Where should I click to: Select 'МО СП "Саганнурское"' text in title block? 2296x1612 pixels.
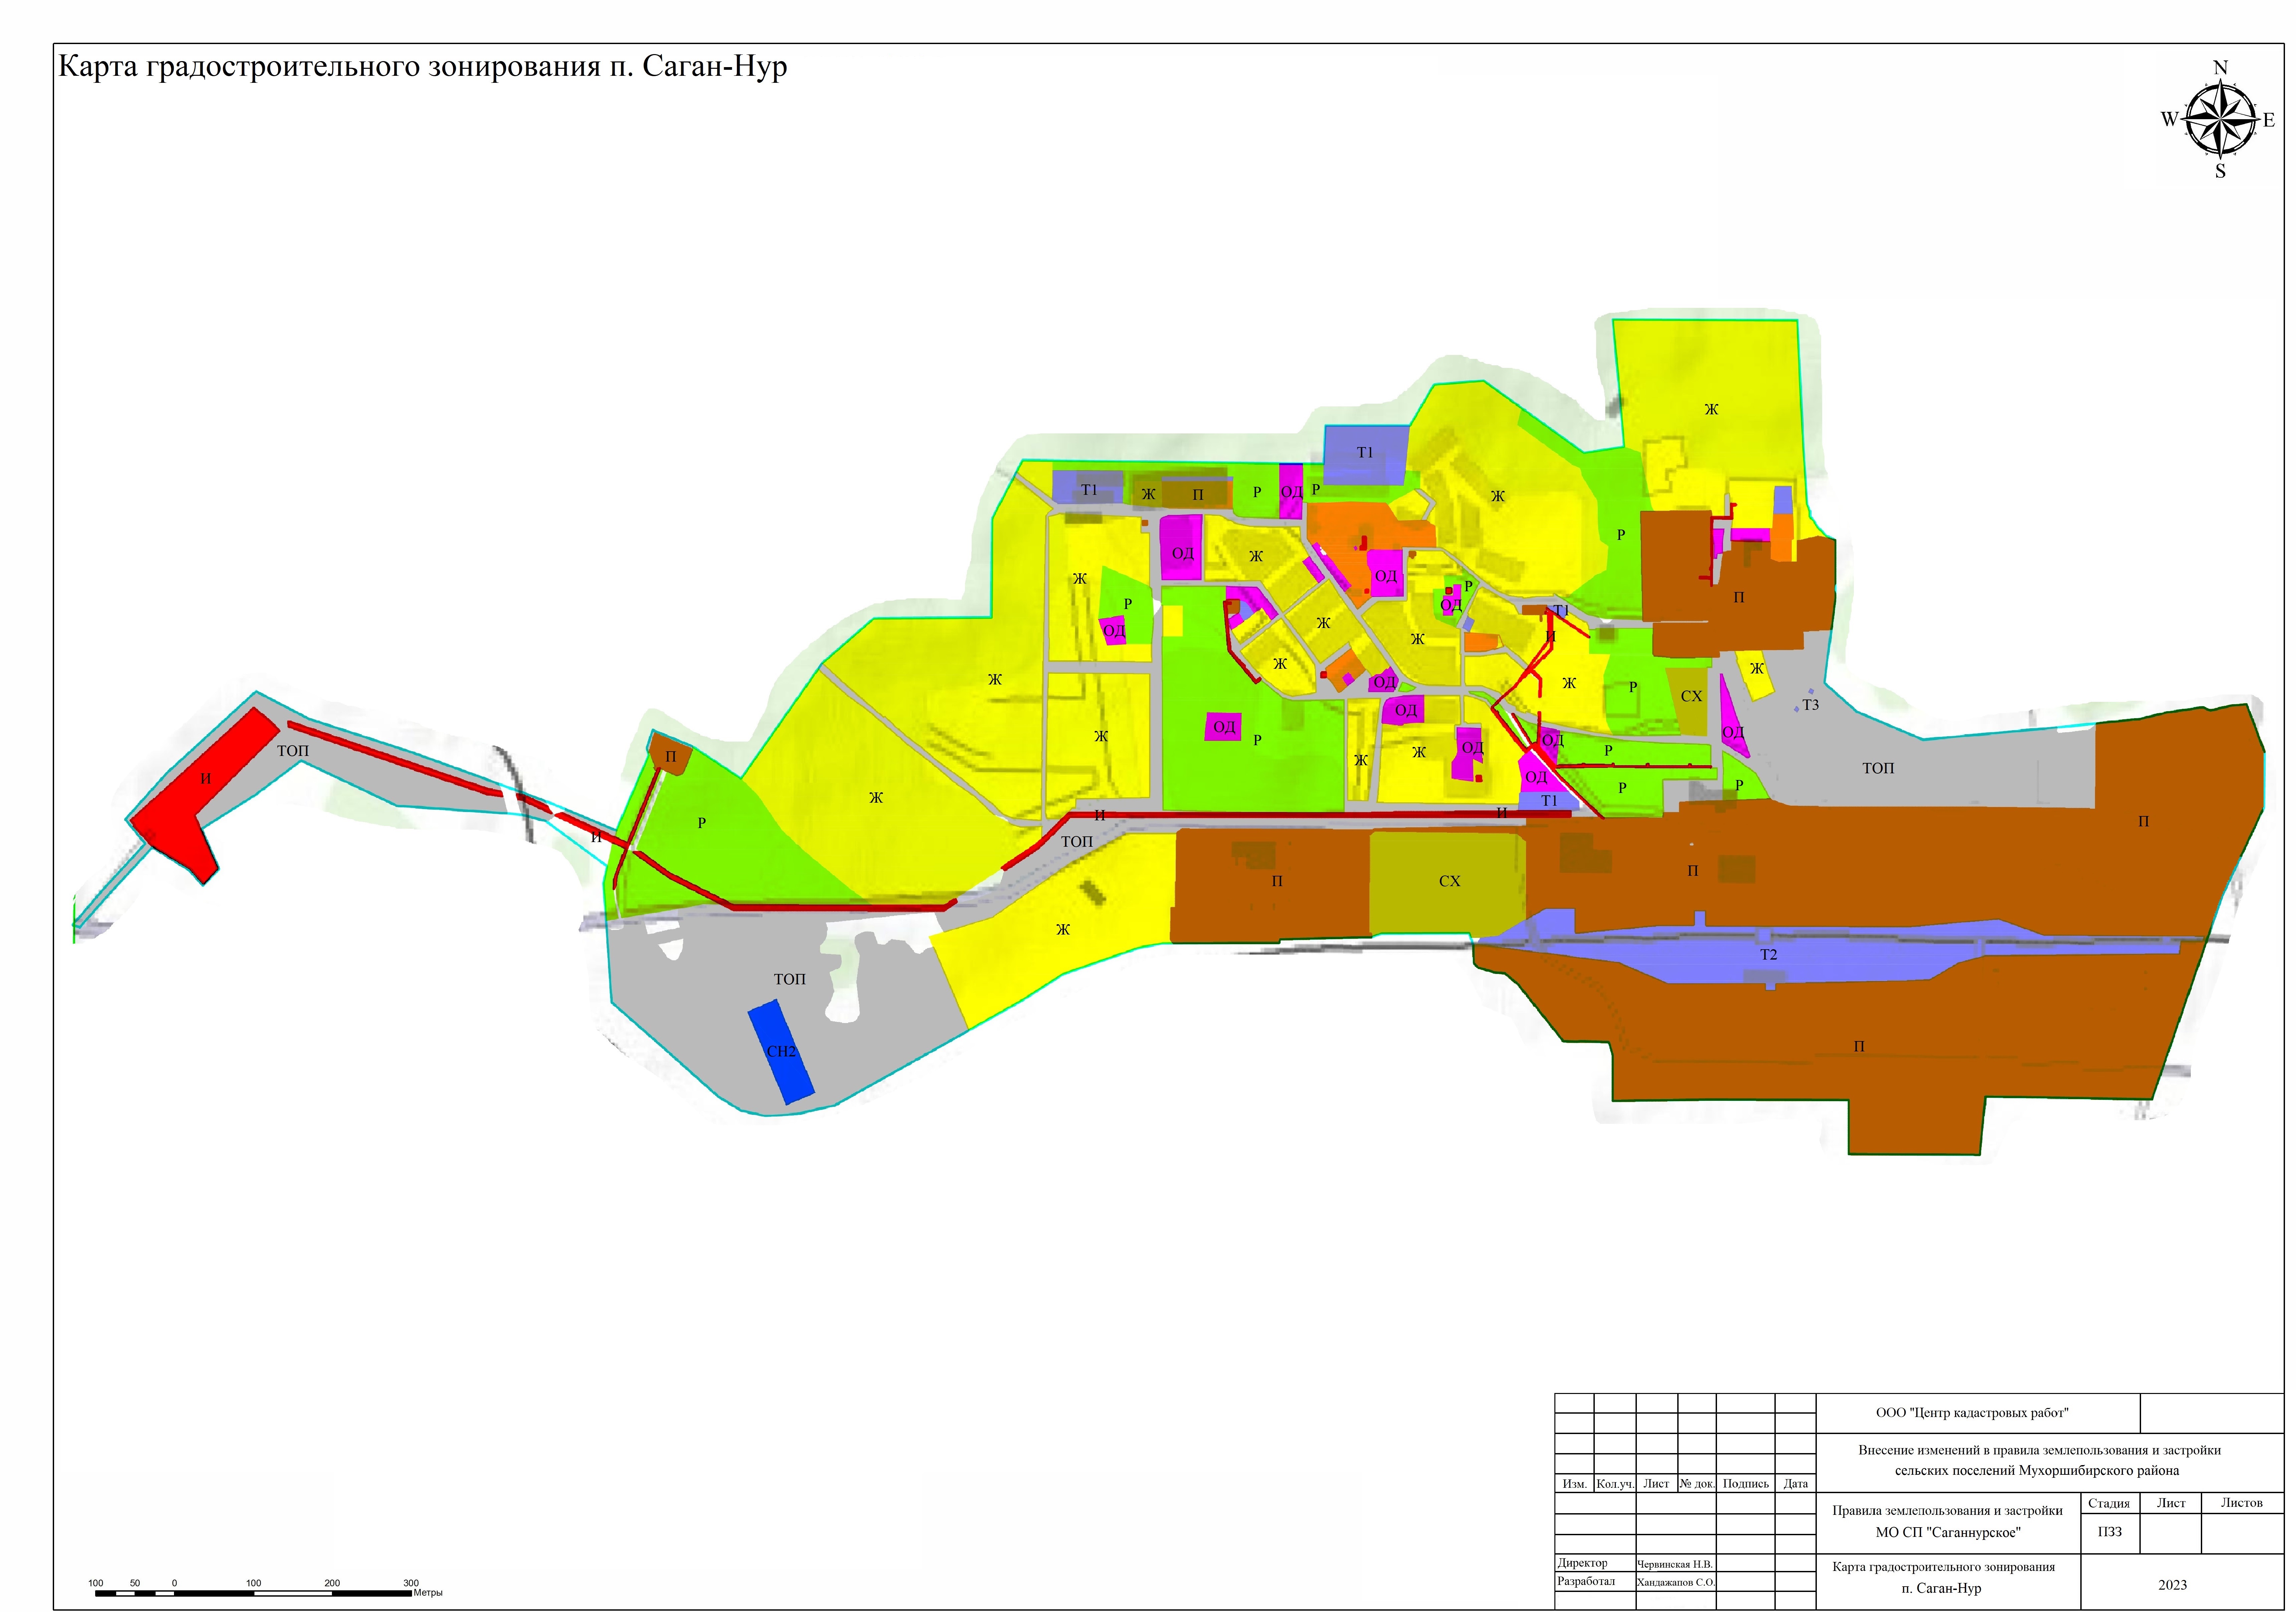(1948, 1532)
